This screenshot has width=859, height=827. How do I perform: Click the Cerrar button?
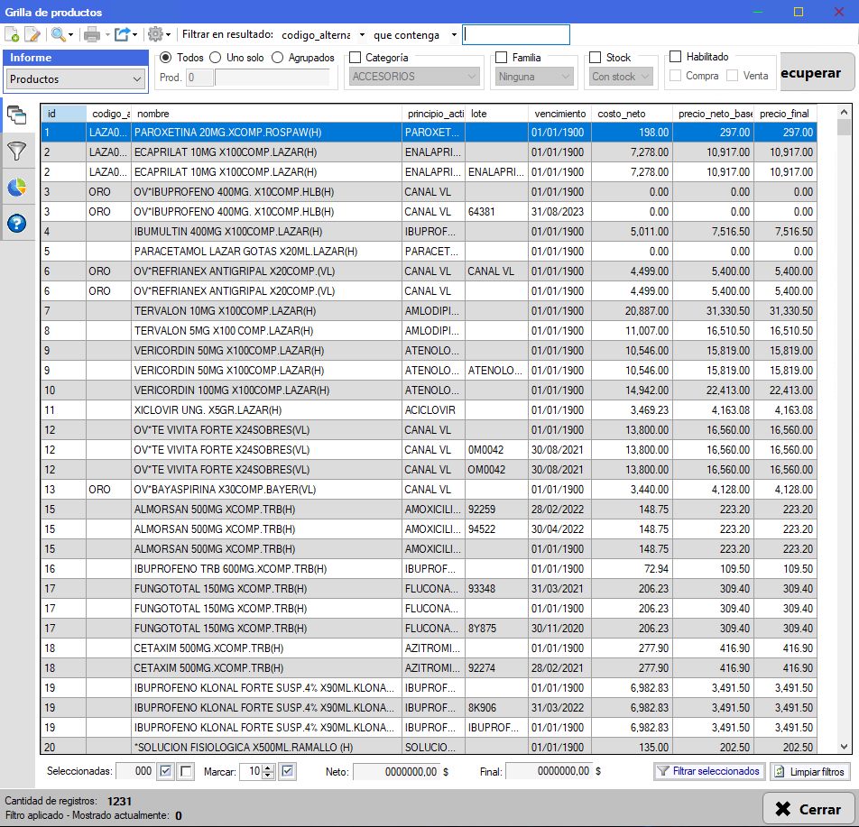tap(808, 808)
